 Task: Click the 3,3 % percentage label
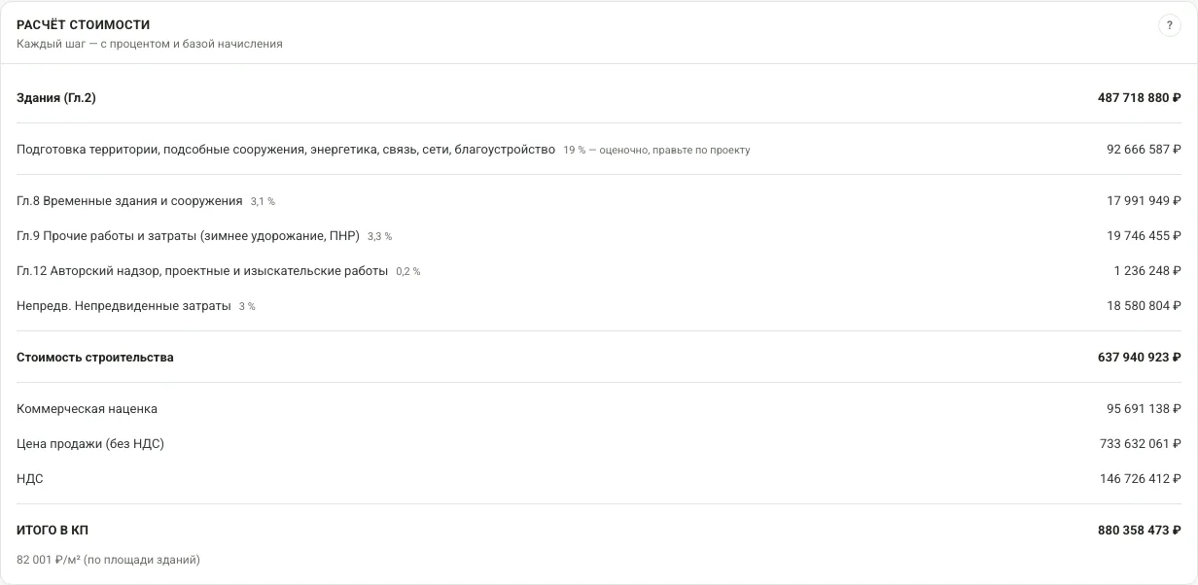pyautogui.click(x=379, y=237)
